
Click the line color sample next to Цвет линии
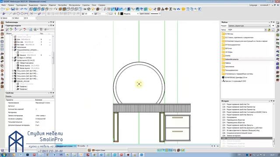coord(154,14)
